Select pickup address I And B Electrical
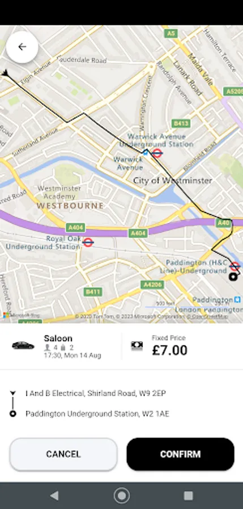This screenshot has height=509, width=243. (96, 394)
